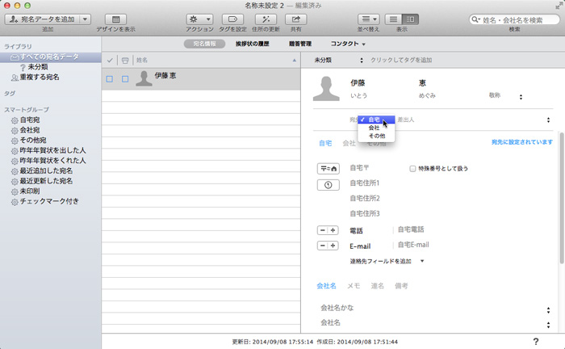Open the 未分類 category popup

pyautogui.click(x=338, y=60)
